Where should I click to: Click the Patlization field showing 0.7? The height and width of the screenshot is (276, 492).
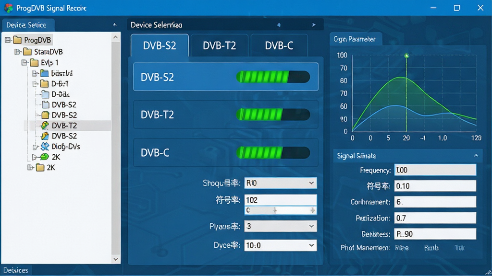435,218
